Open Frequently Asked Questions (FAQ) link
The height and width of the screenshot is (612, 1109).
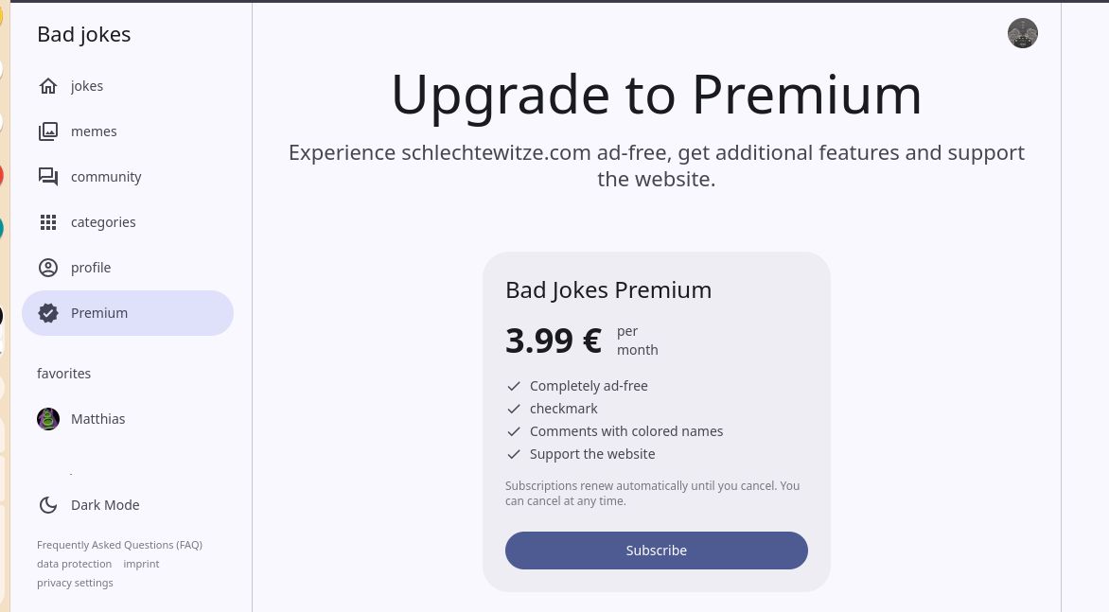pos(119,545)
